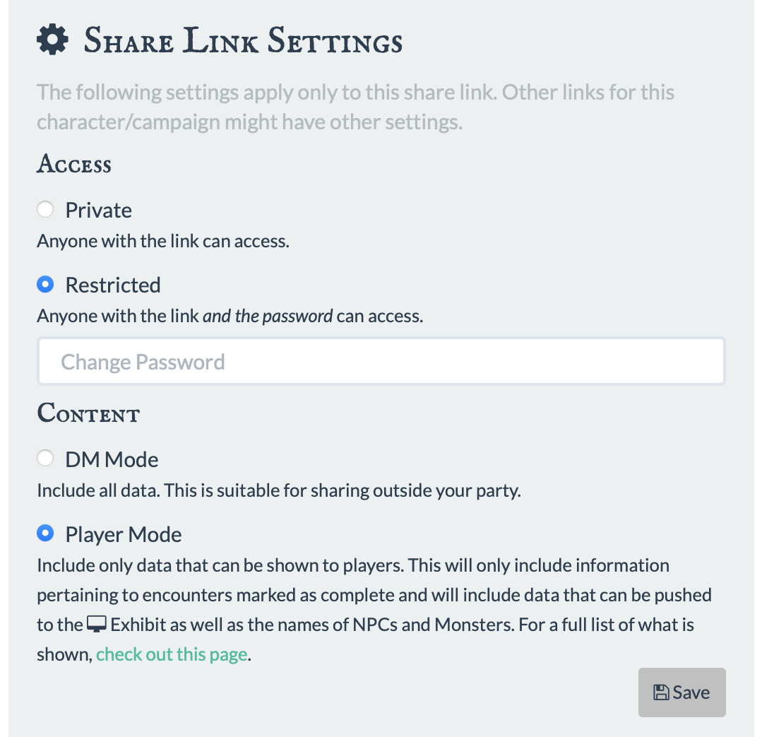774x737 pixels.
Task: Click the Share Link Settings heading
Action: (x=243, y=41)
